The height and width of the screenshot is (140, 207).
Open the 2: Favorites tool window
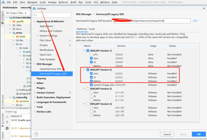(3, 120)
